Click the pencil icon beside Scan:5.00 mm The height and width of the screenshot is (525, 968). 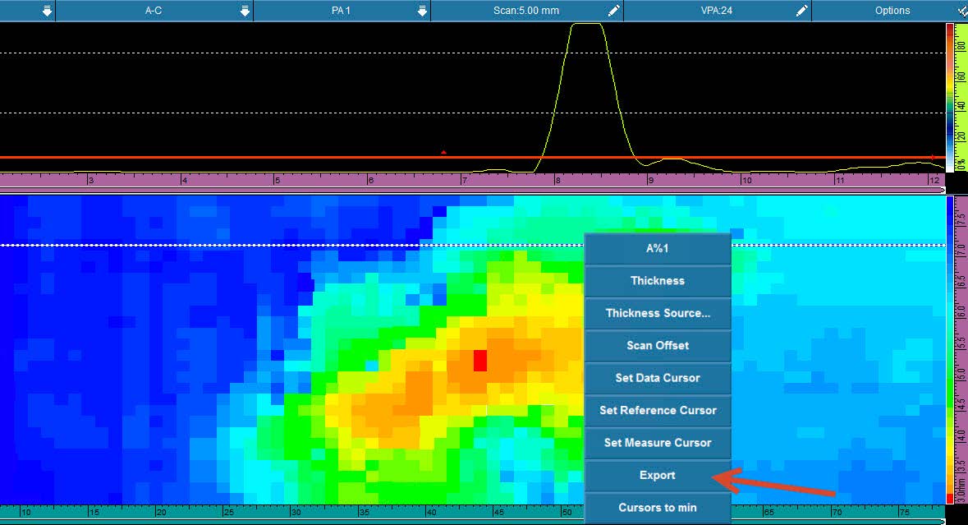613,11
